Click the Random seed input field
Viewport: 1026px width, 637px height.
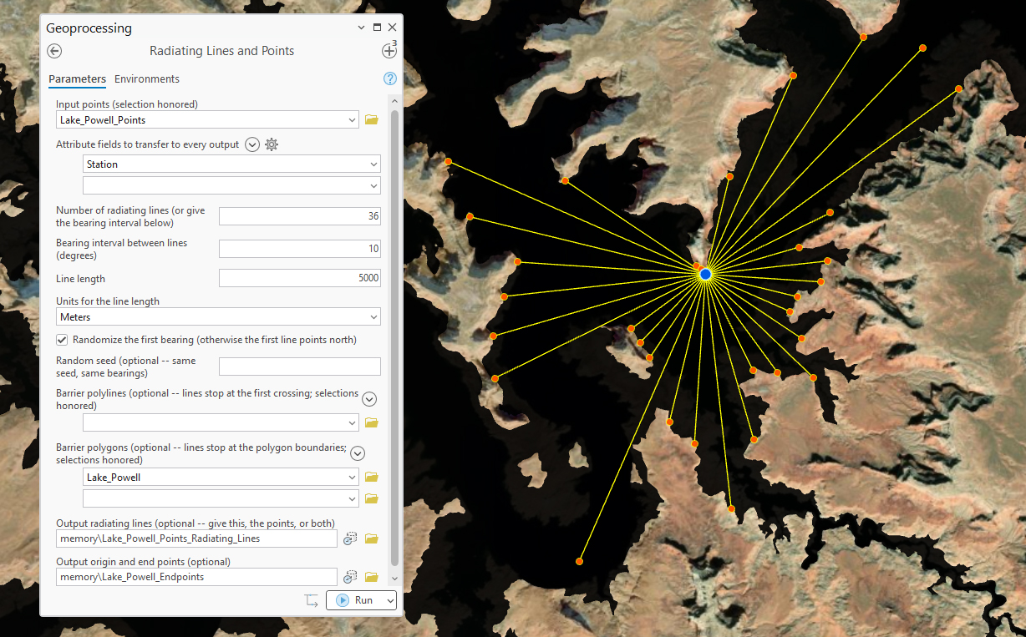(300, 367)
